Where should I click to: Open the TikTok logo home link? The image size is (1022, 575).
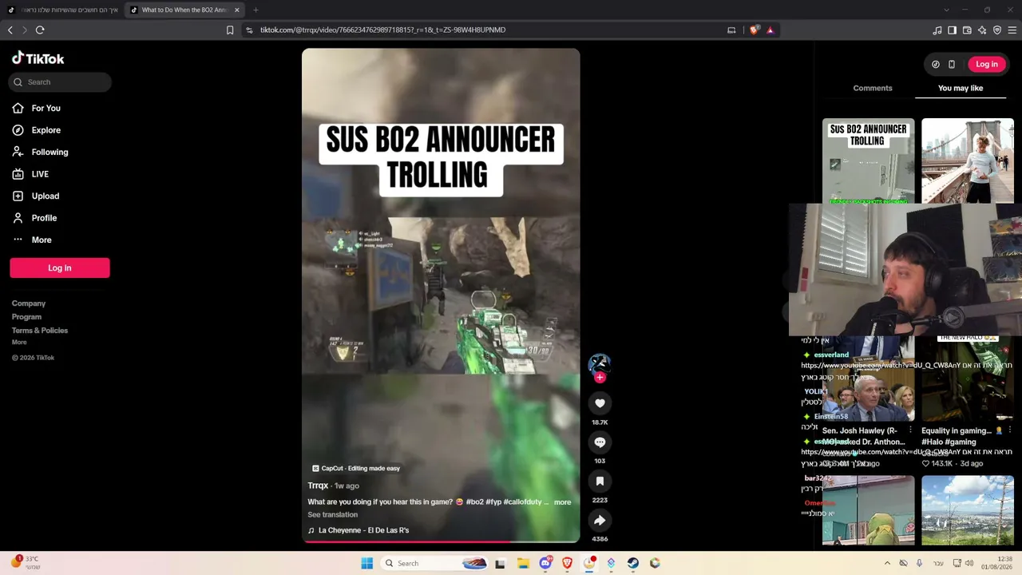click(x=38, y=58)
